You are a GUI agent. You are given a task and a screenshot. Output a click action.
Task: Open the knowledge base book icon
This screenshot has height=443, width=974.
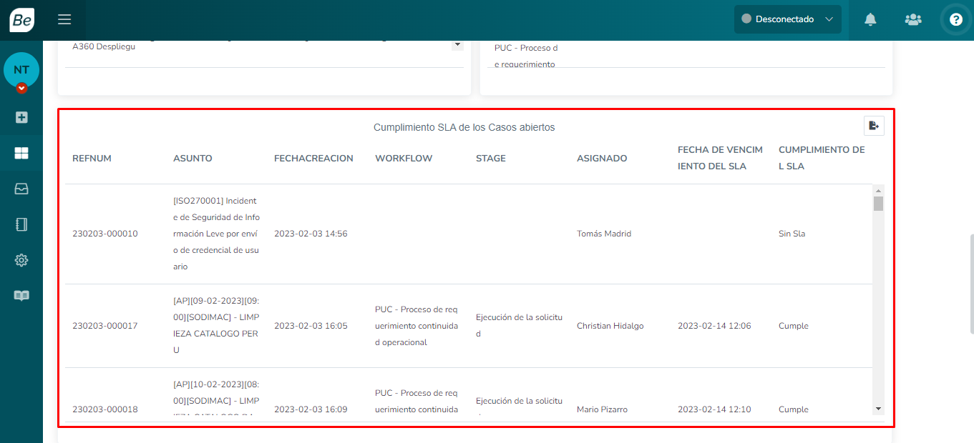21,296
